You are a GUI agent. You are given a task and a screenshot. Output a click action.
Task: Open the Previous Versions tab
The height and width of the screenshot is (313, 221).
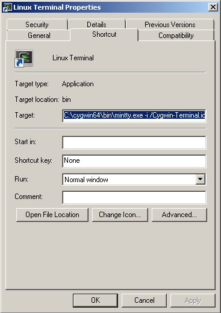point(170,25)
